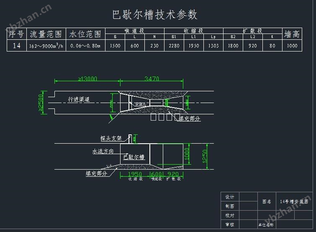The width and height of the screenshot is (316, 232).
Task: Click the ≥13000 dimension text
Action: [x=87, y=79]
